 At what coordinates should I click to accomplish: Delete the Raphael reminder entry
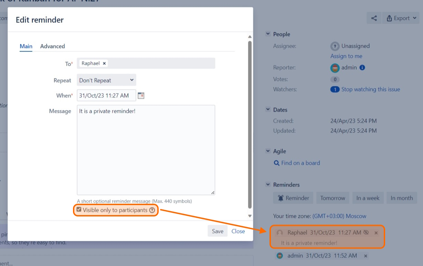(376, 233)
